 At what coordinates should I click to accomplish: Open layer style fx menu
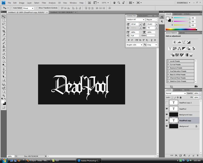pos(176,155)
